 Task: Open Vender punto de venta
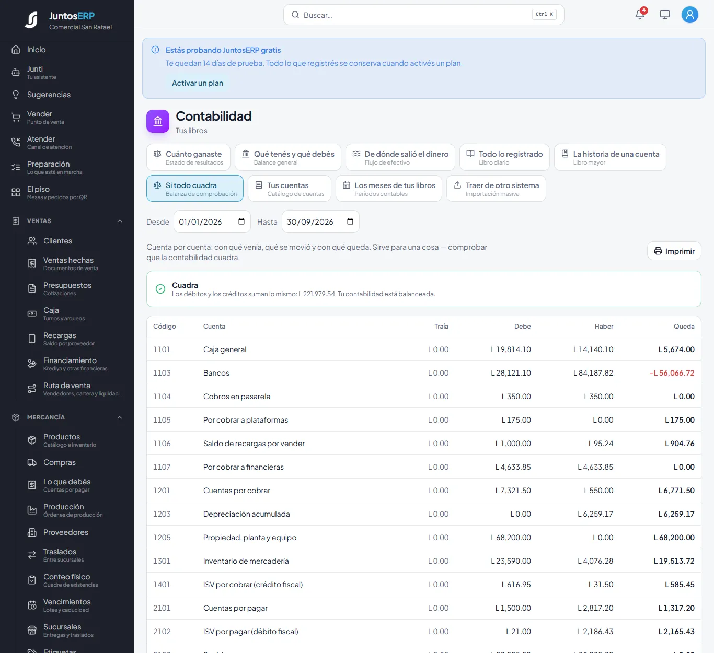67,117
